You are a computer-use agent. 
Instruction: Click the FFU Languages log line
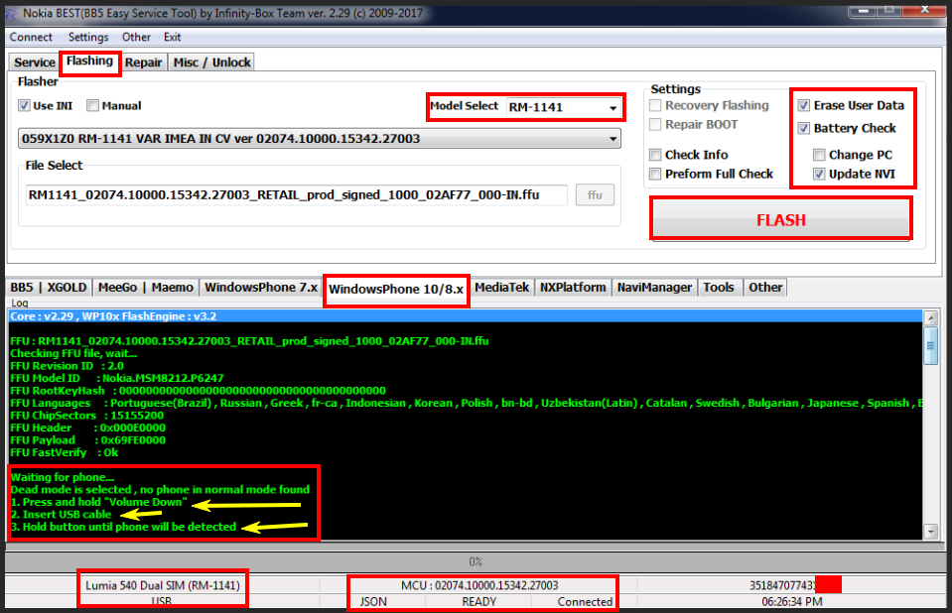tap(467, 403)
